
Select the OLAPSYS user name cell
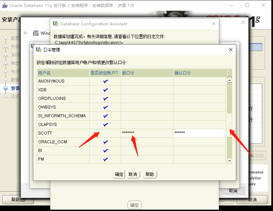[x=63, y=125]
